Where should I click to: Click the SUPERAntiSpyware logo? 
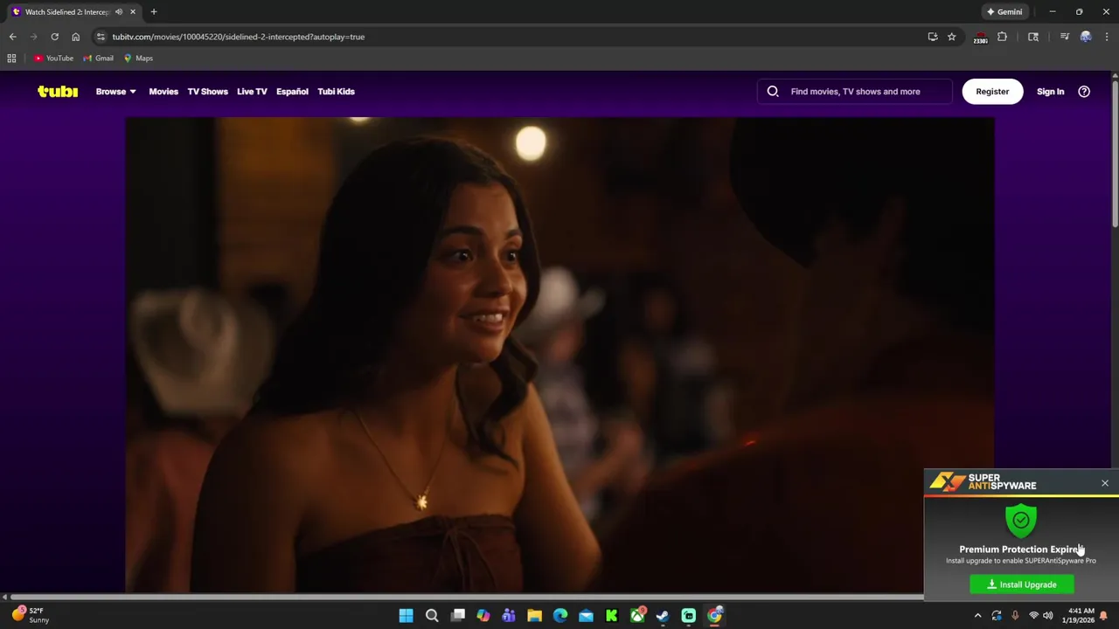coord(983,481)
